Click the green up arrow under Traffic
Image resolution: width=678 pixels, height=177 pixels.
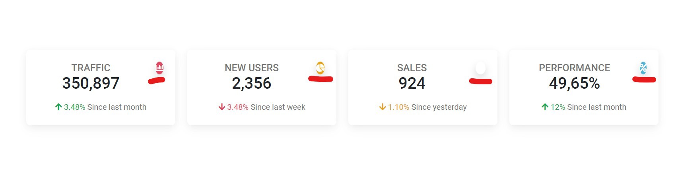58,107
